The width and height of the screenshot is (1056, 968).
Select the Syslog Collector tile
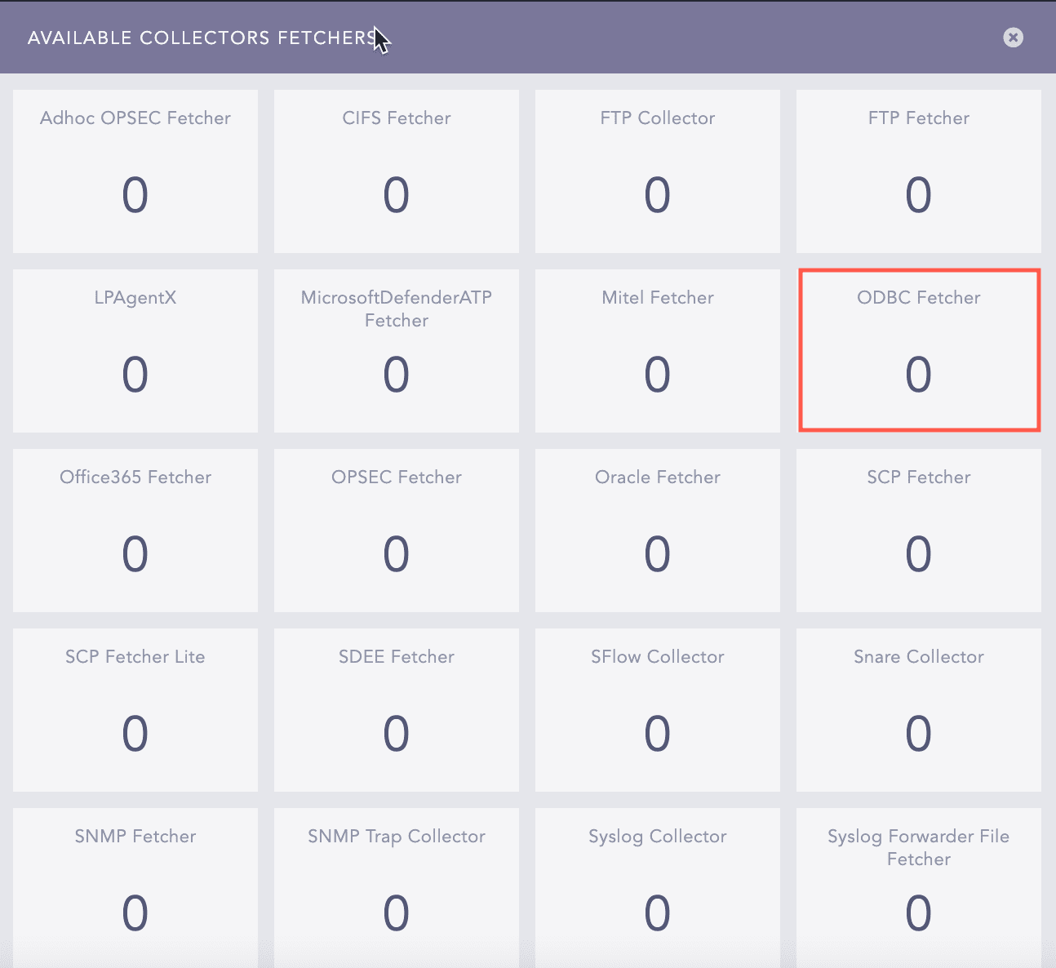(x=658, y=888)
